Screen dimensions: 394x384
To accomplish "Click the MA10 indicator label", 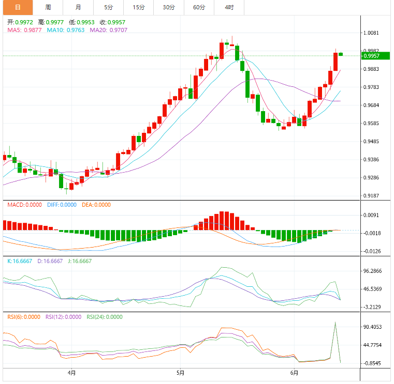I will [66, 30].
